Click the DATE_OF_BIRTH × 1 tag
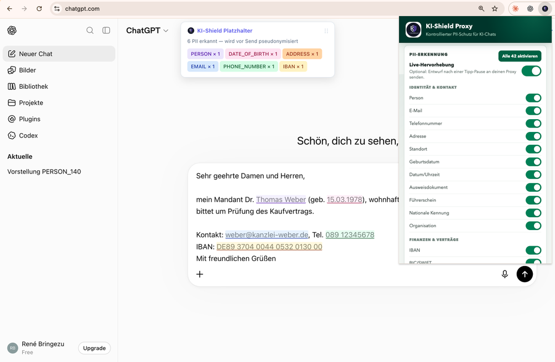Image resolution: width=555 pixels, height=362 pixels. click(253, 54)
